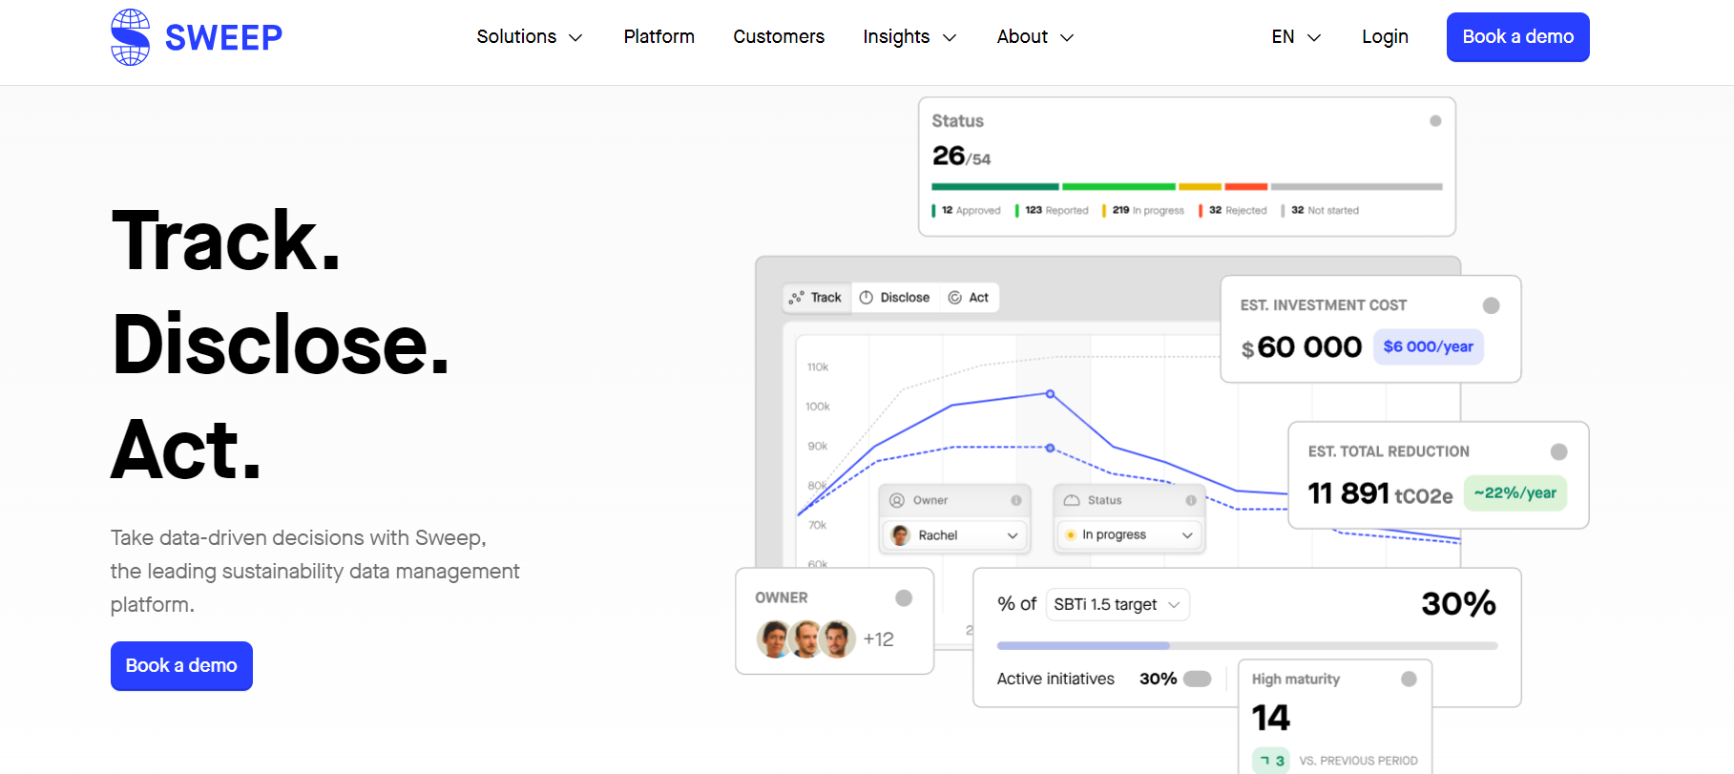This screenshot has height=774, width=1734.
Task: Click the '11 891 tCO2e' reduction value
Action: 1381,493
